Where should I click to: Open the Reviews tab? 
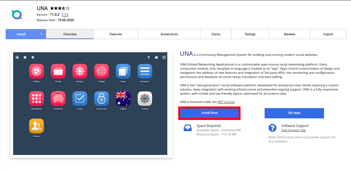click(x=289, y=34)
